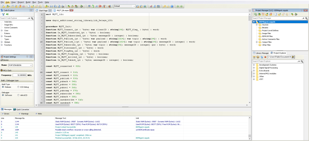Close the MQTT_lib.mpas editor tab

[x=71, y=10]
